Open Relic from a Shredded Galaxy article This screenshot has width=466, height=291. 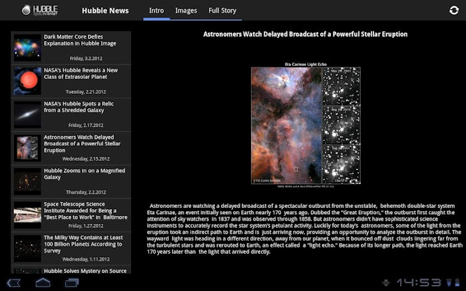[x=71, y=115]
